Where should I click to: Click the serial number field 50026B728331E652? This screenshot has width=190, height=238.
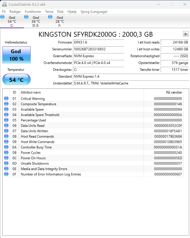[99, 49]
